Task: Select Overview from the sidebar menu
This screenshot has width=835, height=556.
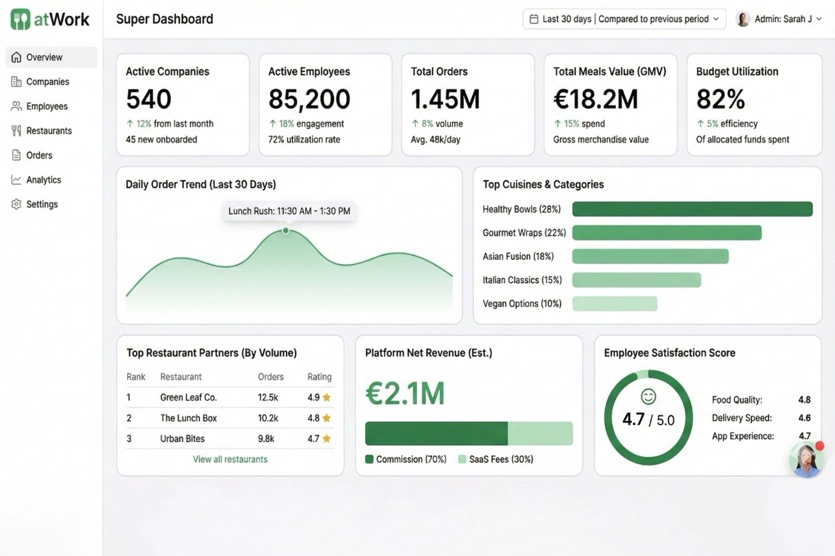Action: 45,57
